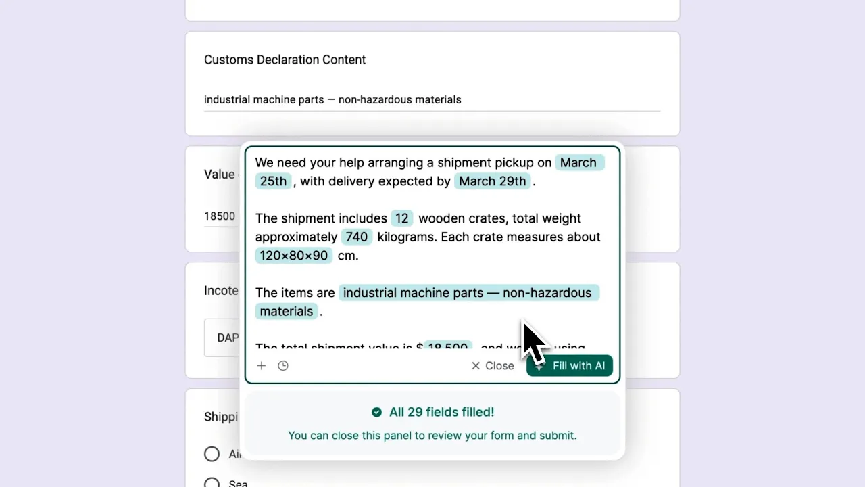Click the All 29 fields filled message
Image resolution: width=865 pixels, height=487 pixels.
[x=441, y=412]
